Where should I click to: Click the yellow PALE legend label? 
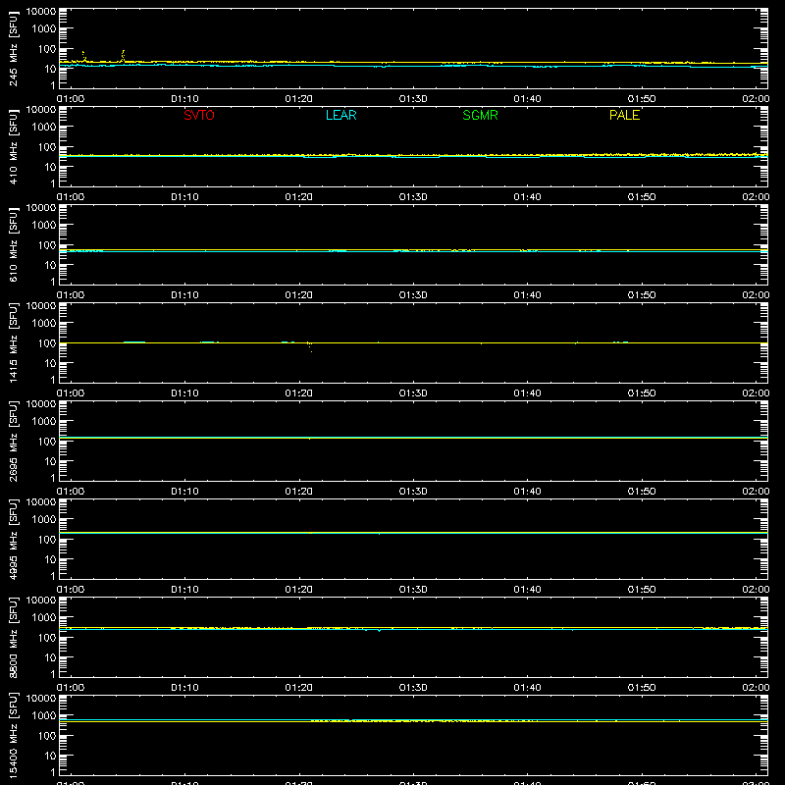click(x=624, y=115)
